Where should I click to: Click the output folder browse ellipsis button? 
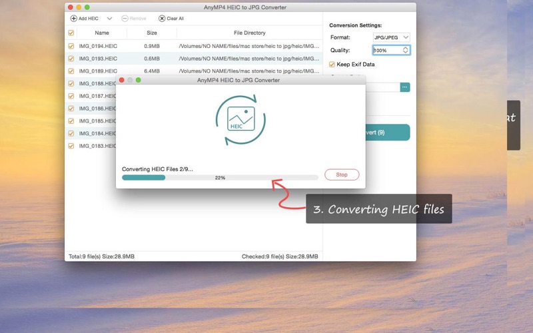[x=405, y=87]
